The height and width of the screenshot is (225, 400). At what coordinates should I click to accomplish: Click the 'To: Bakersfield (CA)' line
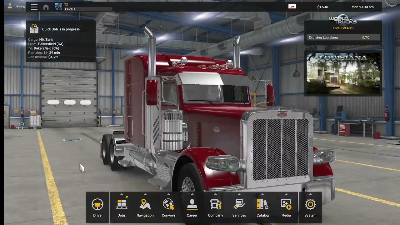click(43, 48)
